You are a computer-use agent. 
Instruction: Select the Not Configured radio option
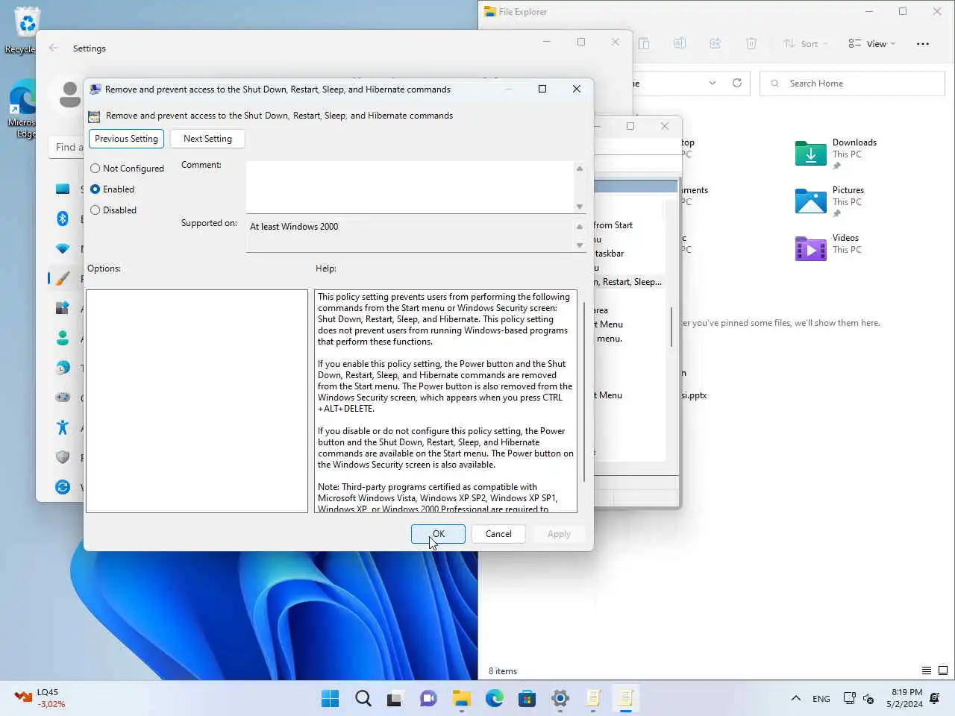click(127, 169)
